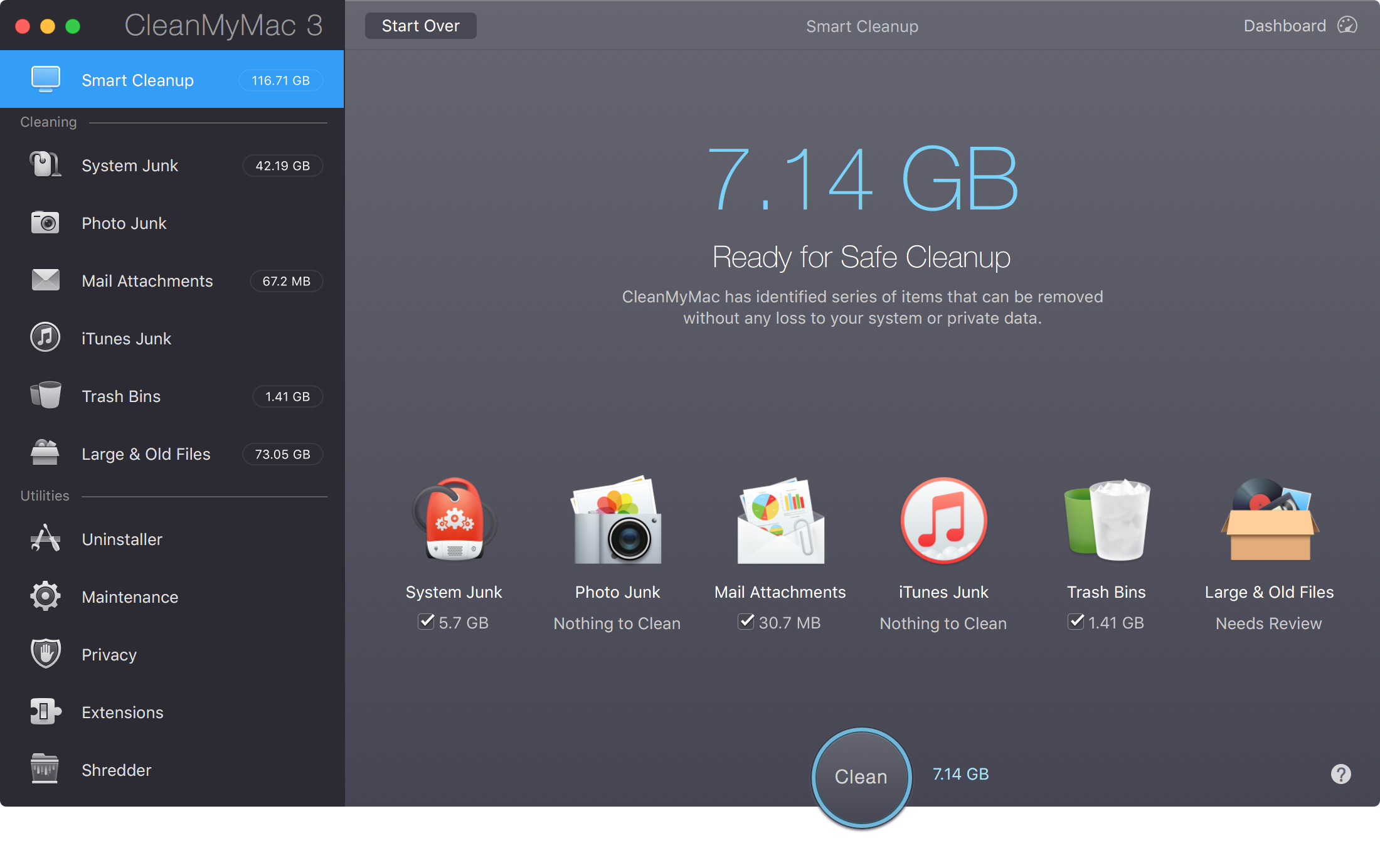Click the 73.05 GB Large & Old Files badge

tap(283, 454)
